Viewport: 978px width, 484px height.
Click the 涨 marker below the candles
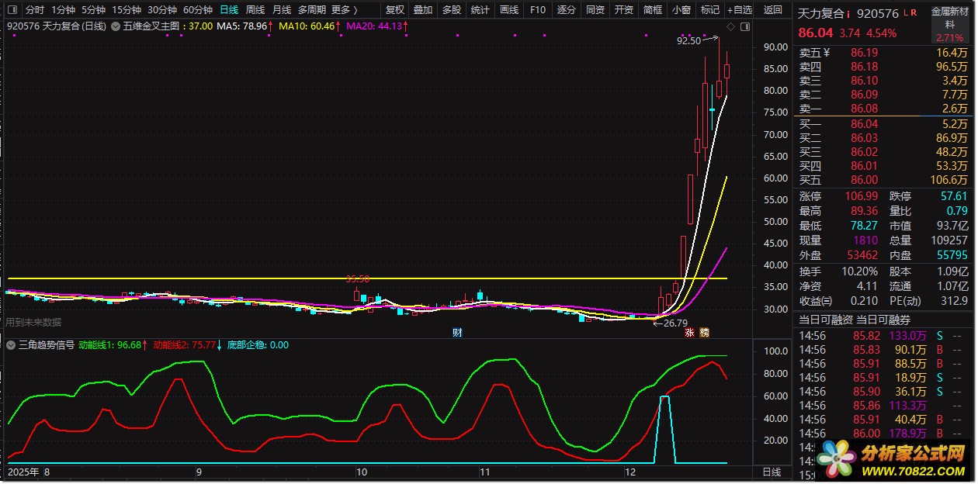click(689, 333)
